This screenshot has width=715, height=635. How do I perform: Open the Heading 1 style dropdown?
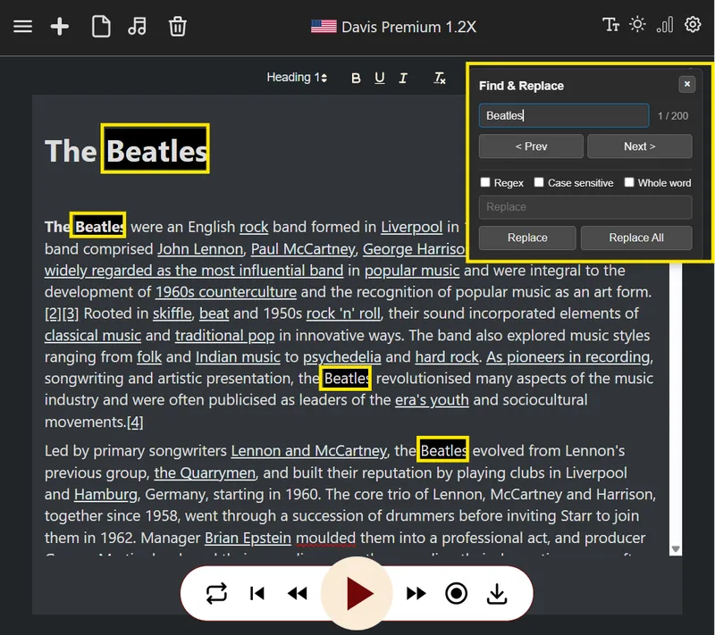(297, 78)
